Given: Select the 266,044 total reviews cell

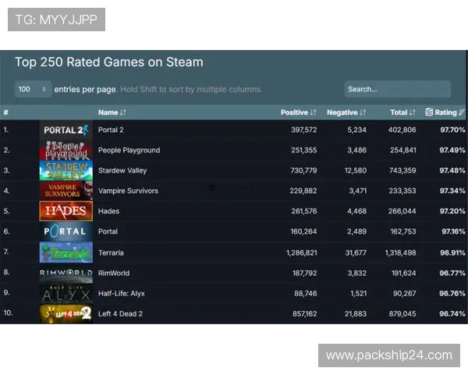Looking at the screenshot, I should 402,211.
